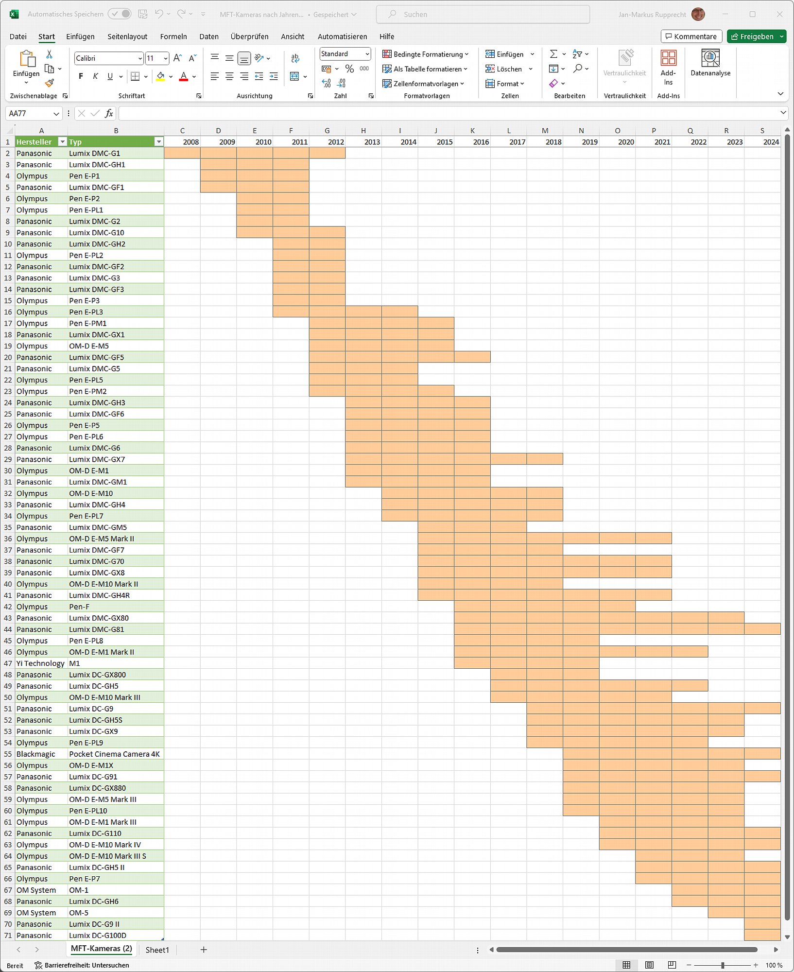Open Format cells dropdown
Viewport: 794px width, 972px height.
[x=505, y=84]
